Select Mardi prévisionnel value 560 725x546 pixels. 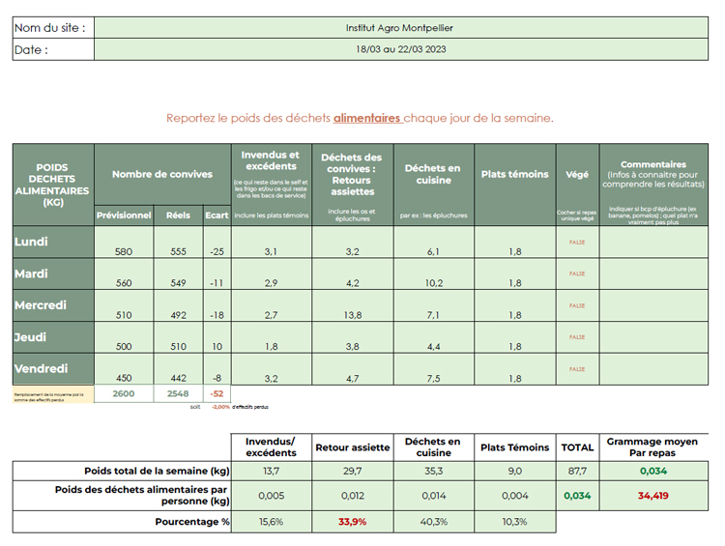[x=124, y=273]
